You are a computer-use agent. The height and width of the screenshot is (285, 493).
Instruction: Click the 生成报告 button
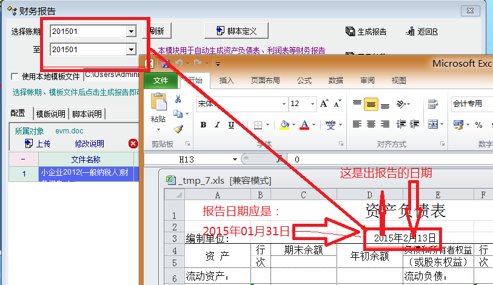(366, 32)
